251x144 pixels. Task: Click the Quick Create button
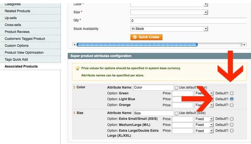(x=146, y=37)
